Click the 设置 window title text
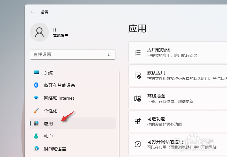This screenshot has height=157, width=227. 45,12
